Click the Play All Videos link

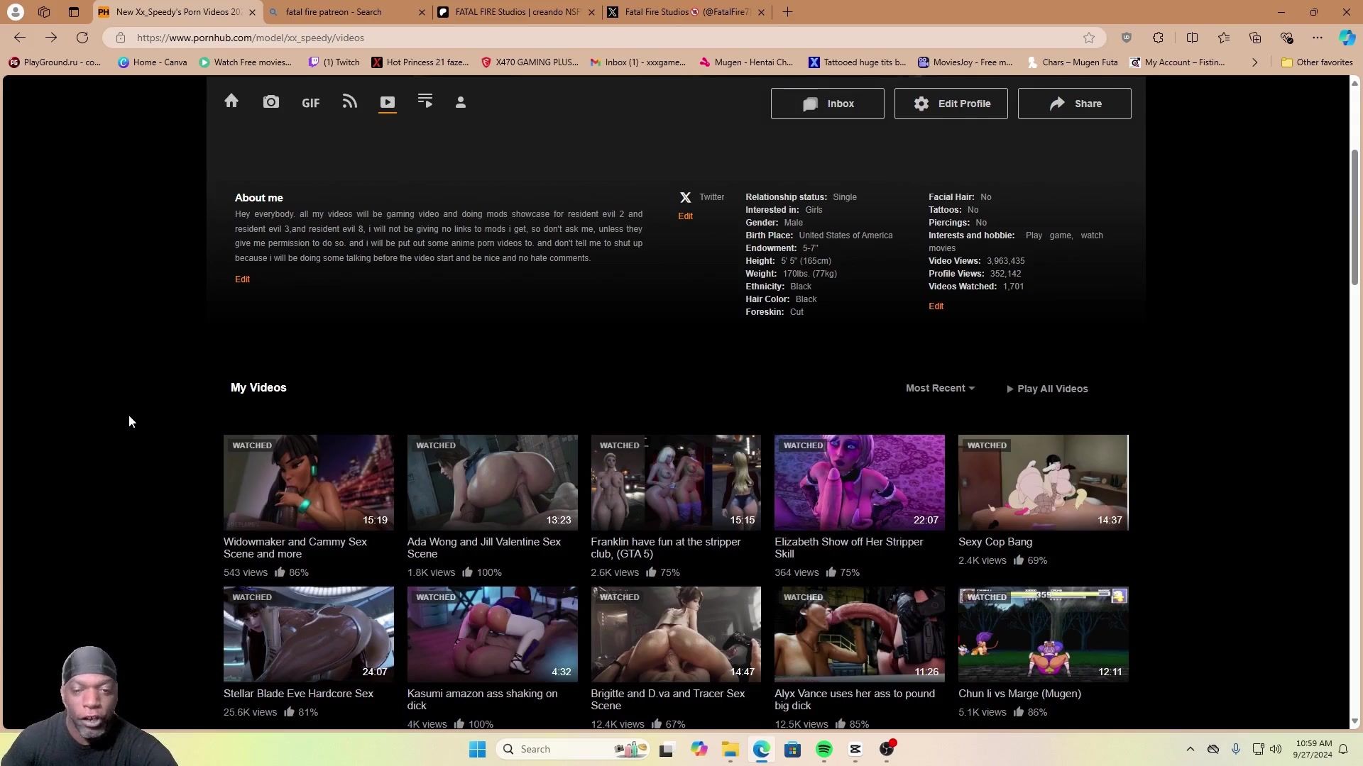pyautogui.click(x=1047, y=389)
